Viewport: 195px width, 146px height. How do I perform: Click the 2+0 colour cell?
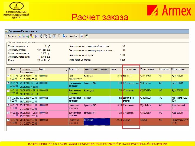[x=165, y=78]
